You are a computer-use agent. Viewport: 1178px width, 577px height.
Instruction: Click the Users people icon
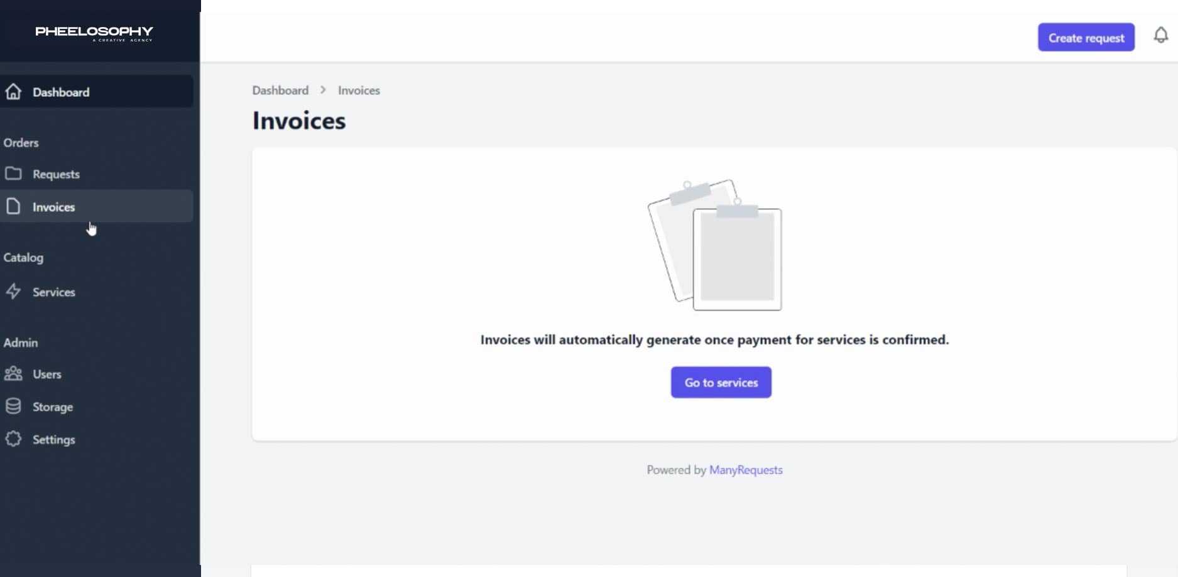point(13,374)
